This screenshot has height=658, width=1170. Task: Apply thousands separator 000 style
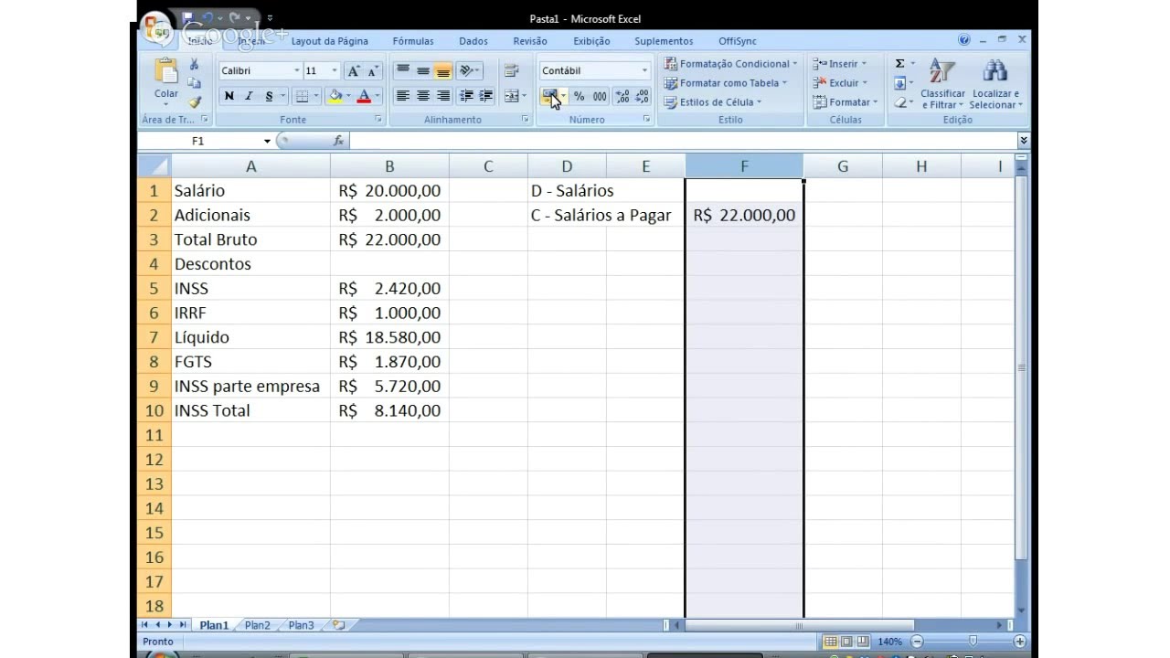pos(600,96)
